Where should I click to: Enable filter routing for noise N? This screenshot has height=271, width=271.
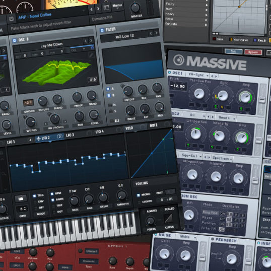tap(110, 105)
